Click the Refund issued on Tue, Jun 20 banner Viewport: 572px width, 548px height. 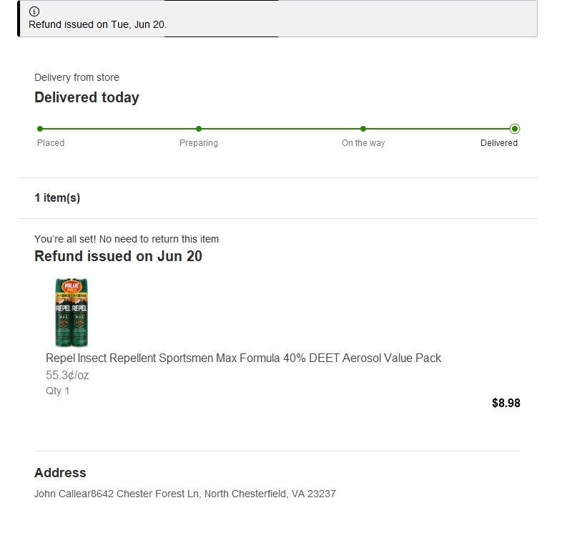pyautogui.click(x=277, y=19)
